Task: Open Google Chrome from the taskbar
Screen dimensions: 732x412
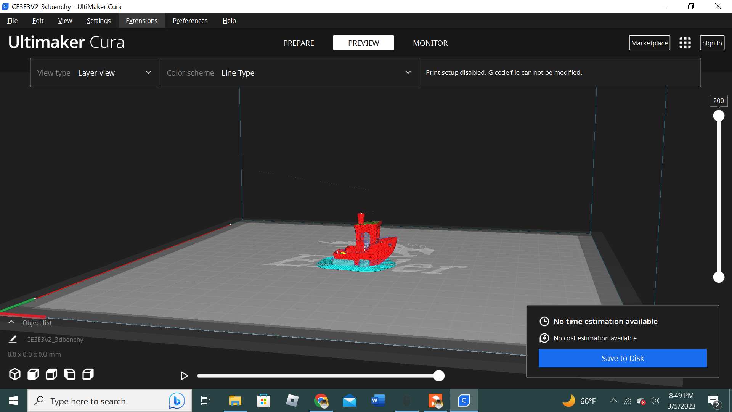Action: (x=321, y=401)
